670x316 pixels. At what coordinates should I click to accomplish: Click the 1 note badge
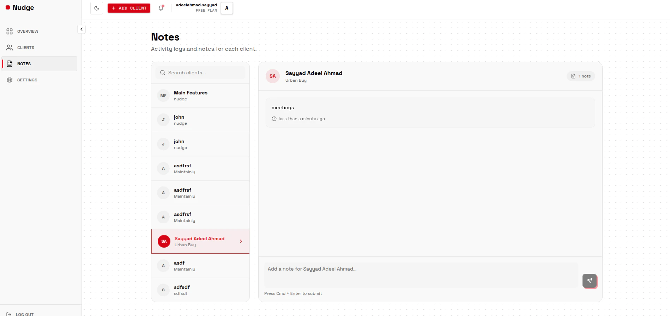(581, 76)
